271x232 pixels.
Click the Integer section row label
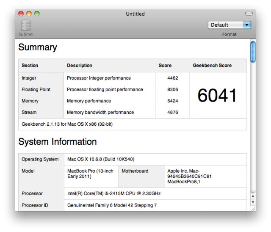click(29, 78)
